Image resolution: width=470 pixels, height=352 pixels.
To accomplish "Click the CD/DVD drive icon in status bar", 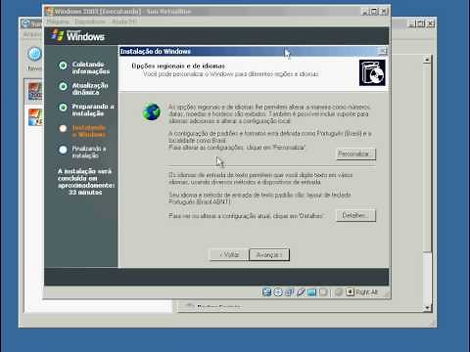I will point(278,292).
